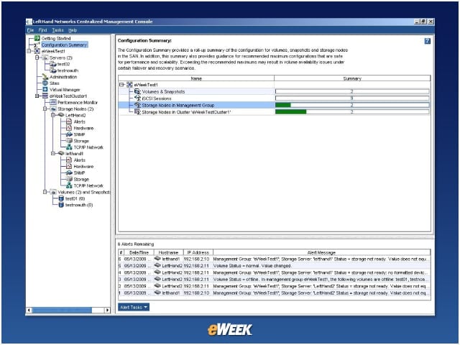Click the lefthand1 storage node icon
This screenshot has height=345, width=460.
(61, 153)
